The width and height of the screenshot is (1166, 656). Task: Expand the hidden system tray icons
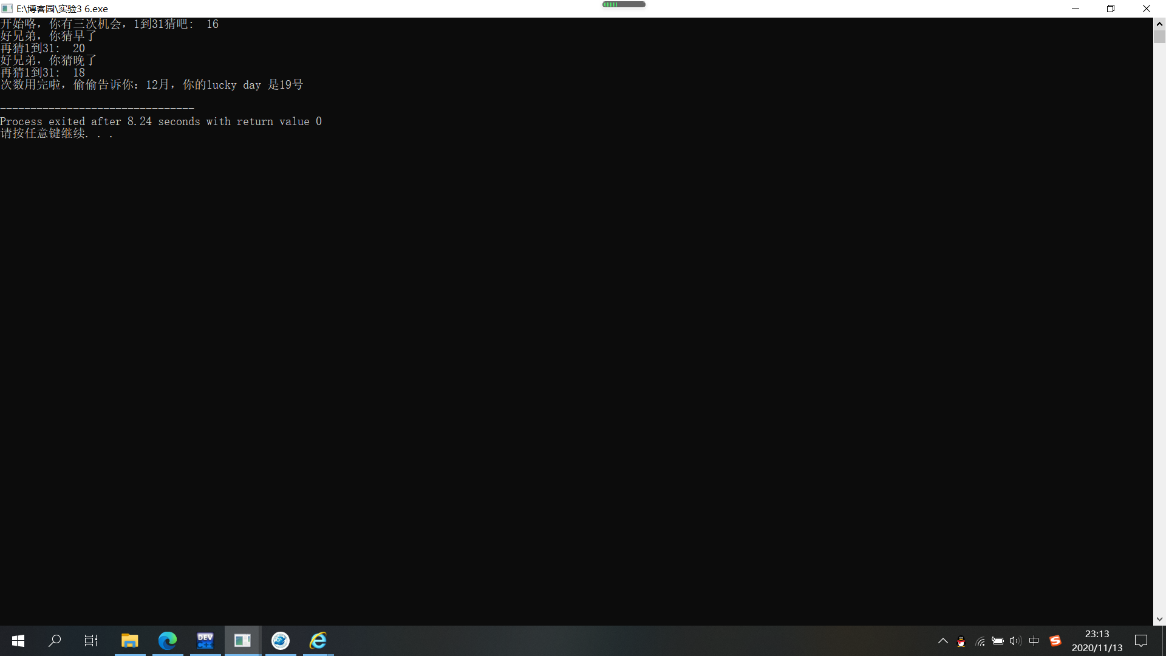pyautogui.click(x=943, y=641)
